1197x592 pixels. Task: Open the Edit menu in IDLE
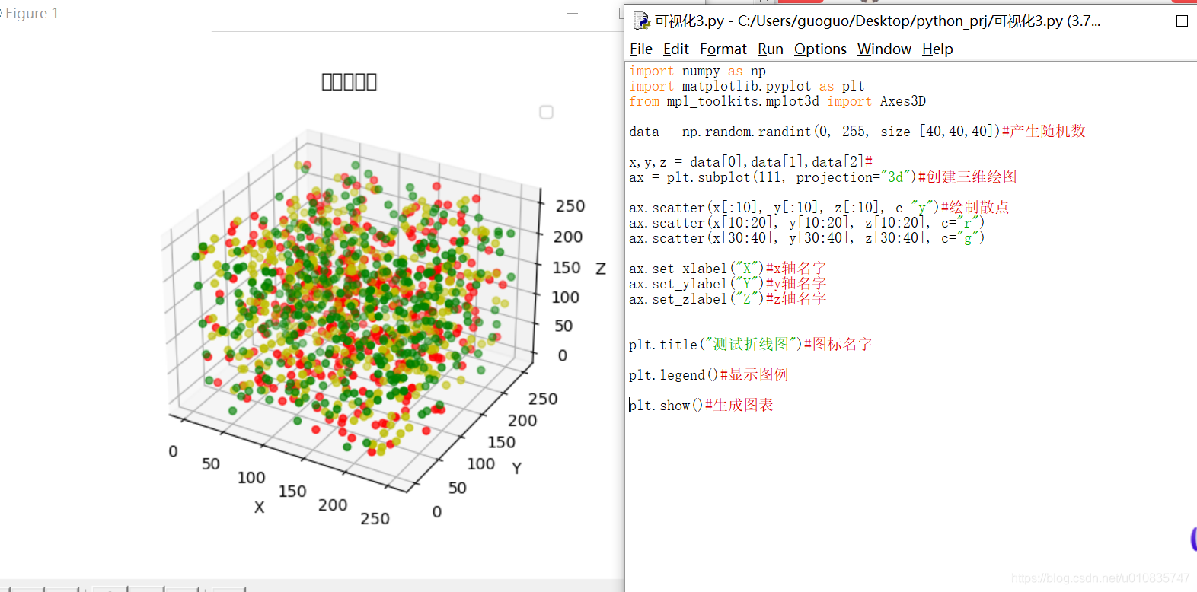pos(675,49)
